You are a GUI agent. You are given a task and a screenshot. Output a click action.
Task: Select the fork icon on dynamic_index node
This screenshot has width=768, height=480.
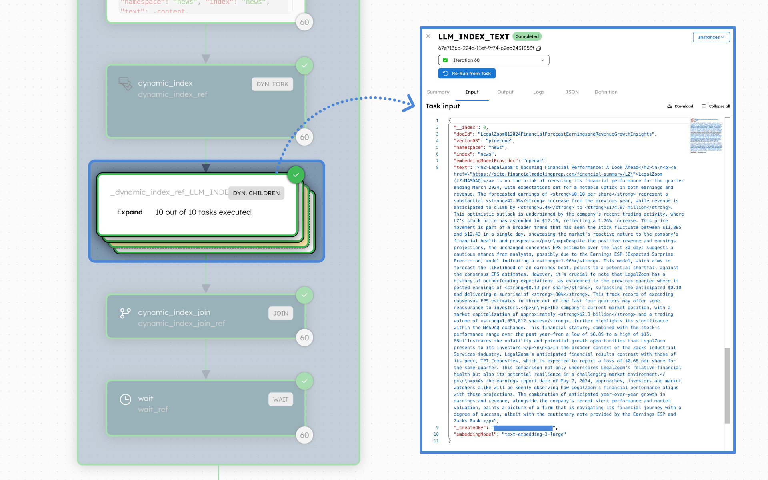coord(126,84)
